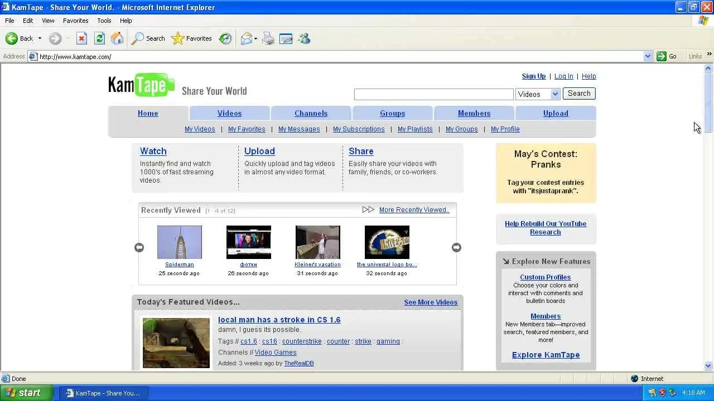The image size is (714, 401).
Task: Click the Forward arrow toolbar icon
Action: pos(55,38)
